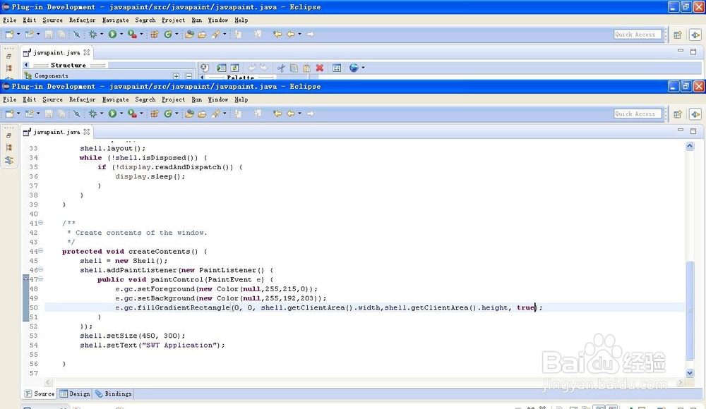Open Help menu in back Eclipse window
This screenshot has width=706, height=409.
(241, 20)
